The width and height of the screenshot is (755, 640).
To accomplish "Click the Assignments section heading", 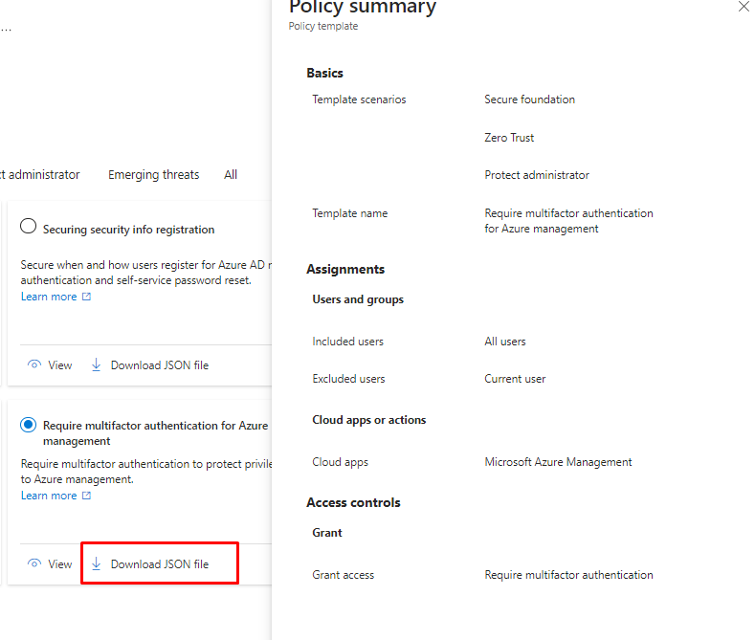I will [345, 270].
